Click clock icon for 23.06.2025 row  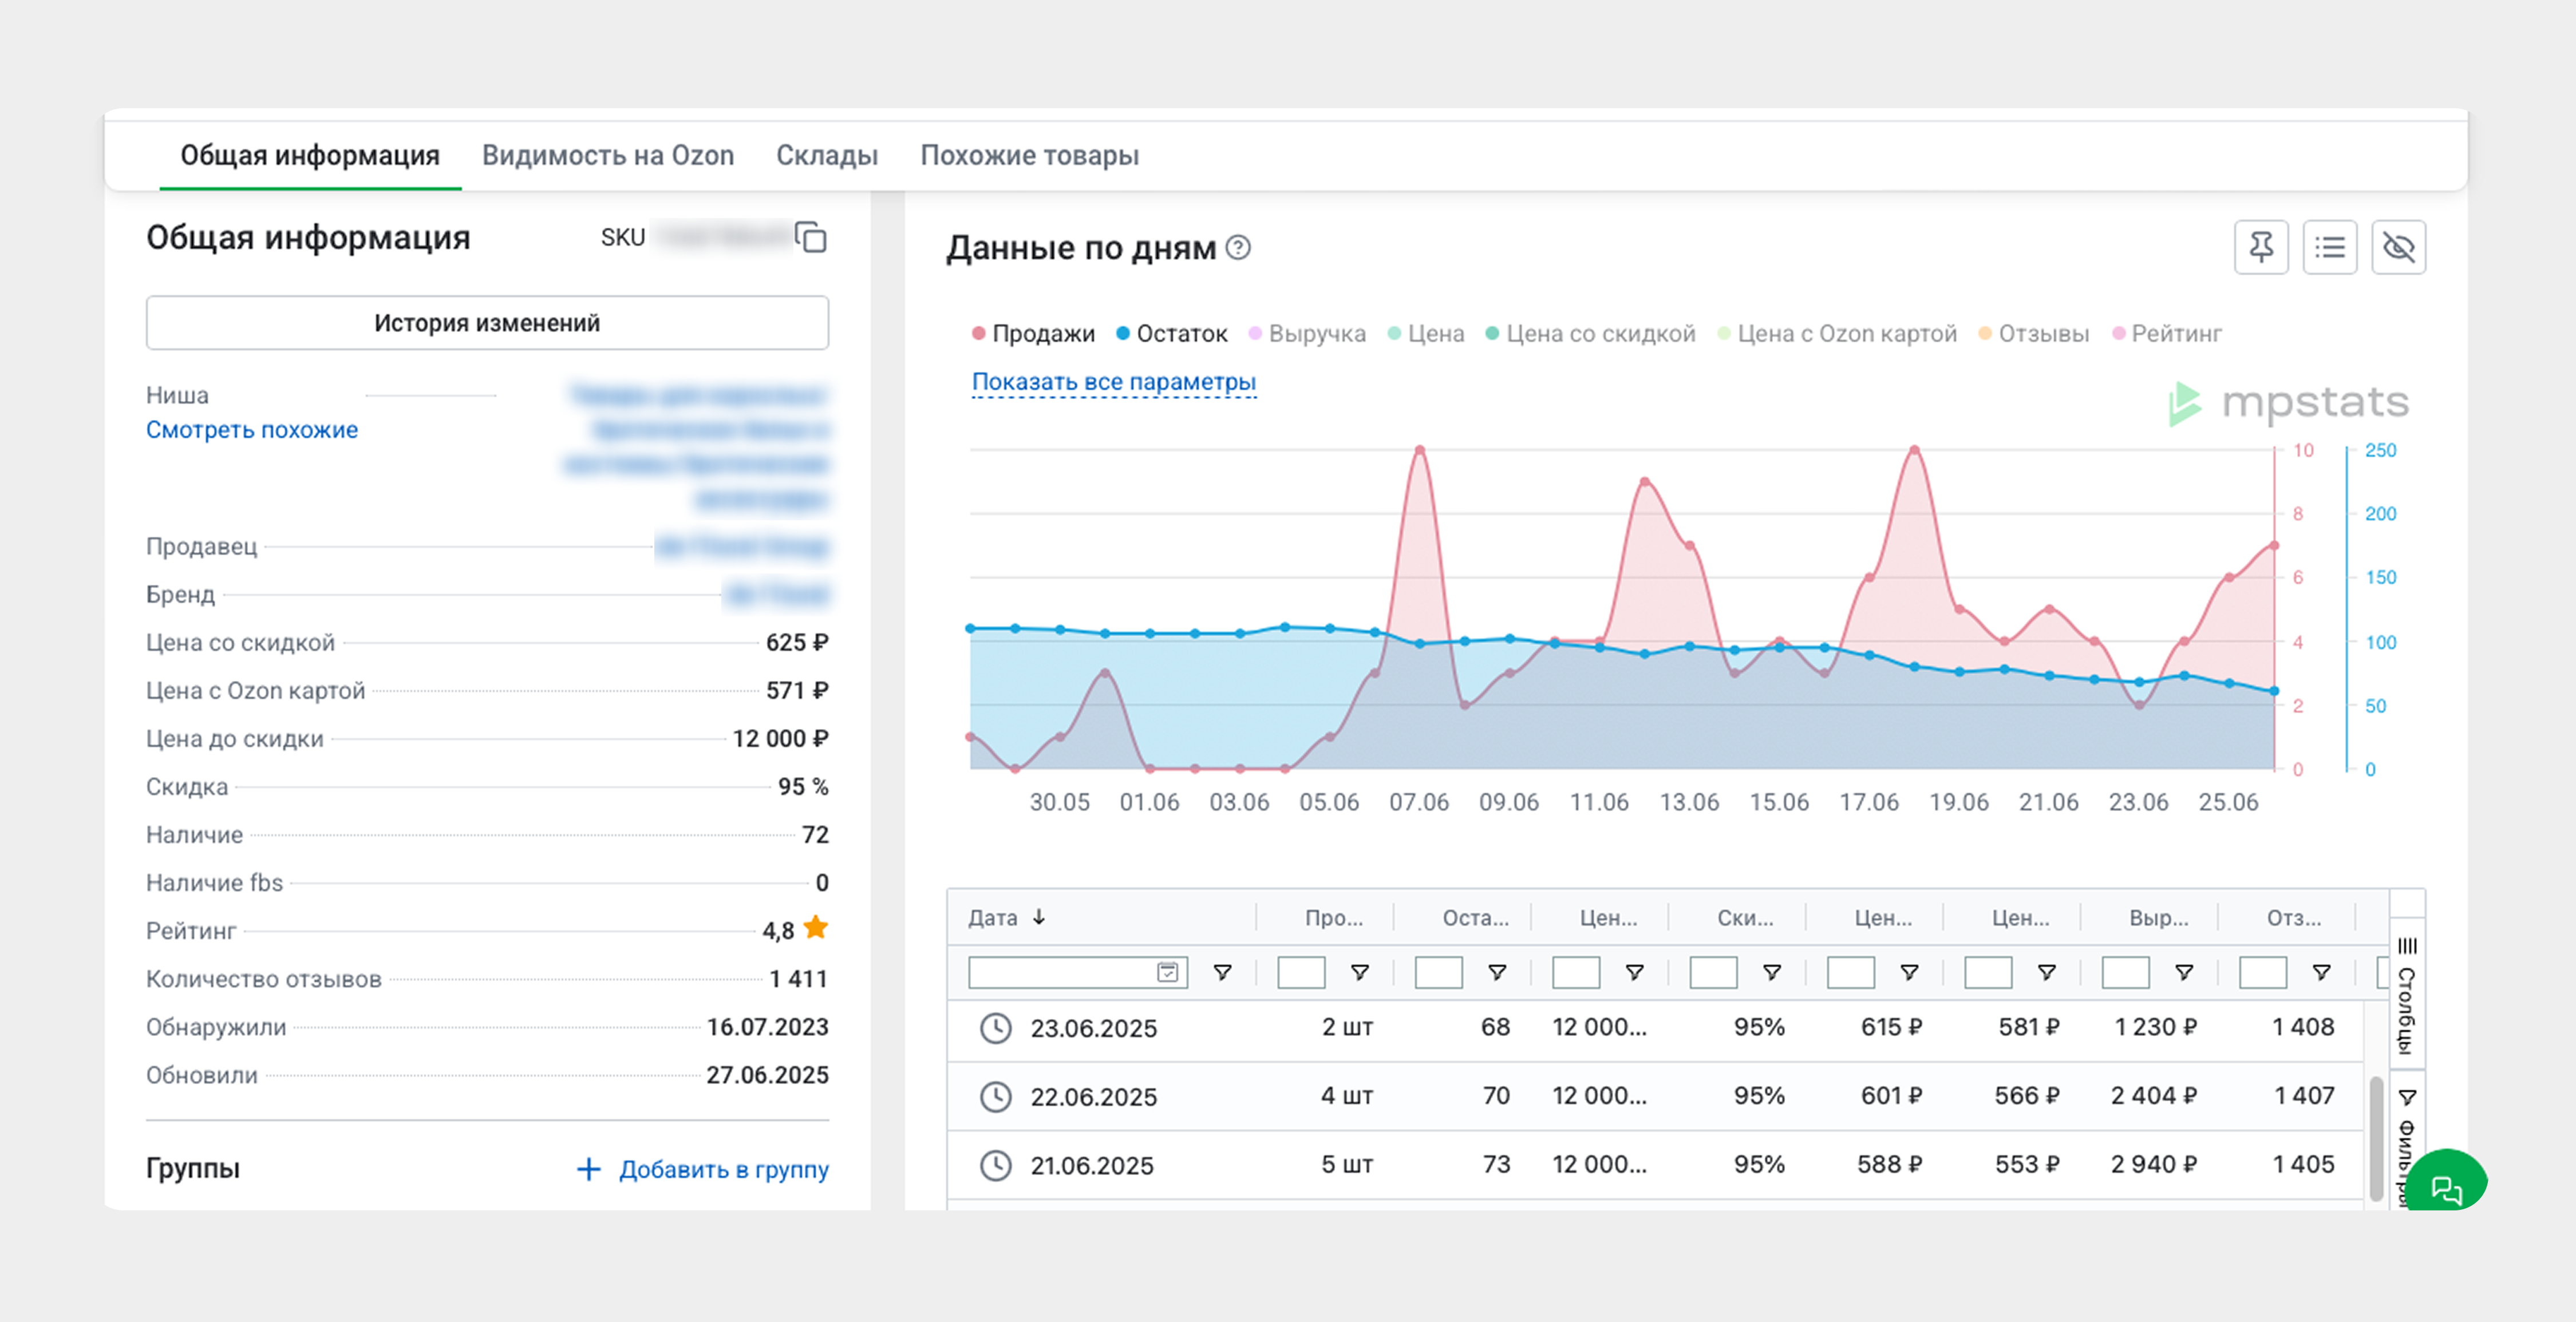coord(995,1028)
